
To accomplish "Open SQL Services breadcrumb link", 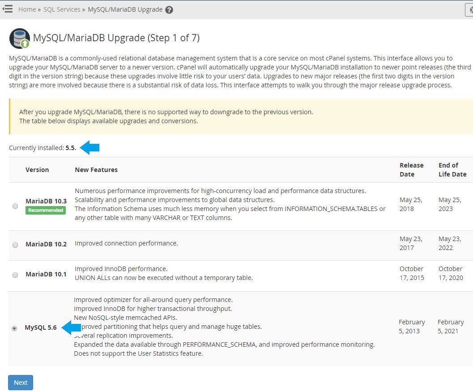I will click(62, 9).
